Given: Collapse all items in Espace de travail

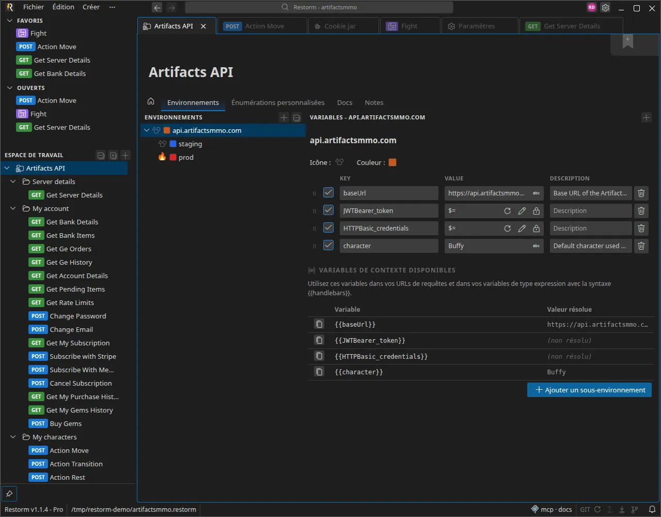Looking at the screenshot, I should click(101, 155).
